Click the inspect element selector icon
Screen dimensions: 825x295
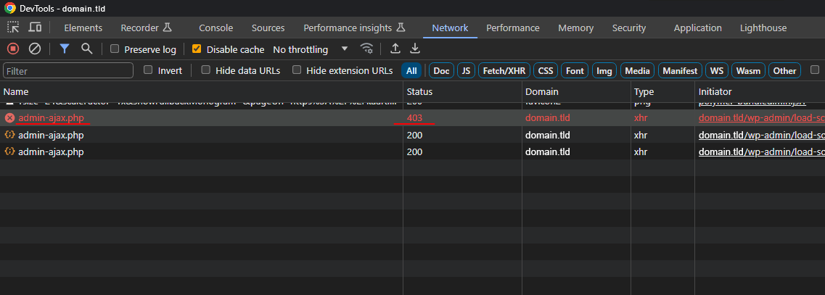(13, 28)
